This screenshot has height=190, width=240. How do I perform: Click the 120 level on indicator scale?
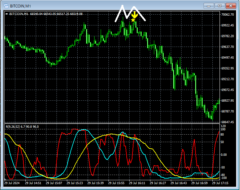pyautogui.click(x=223, y=126)
